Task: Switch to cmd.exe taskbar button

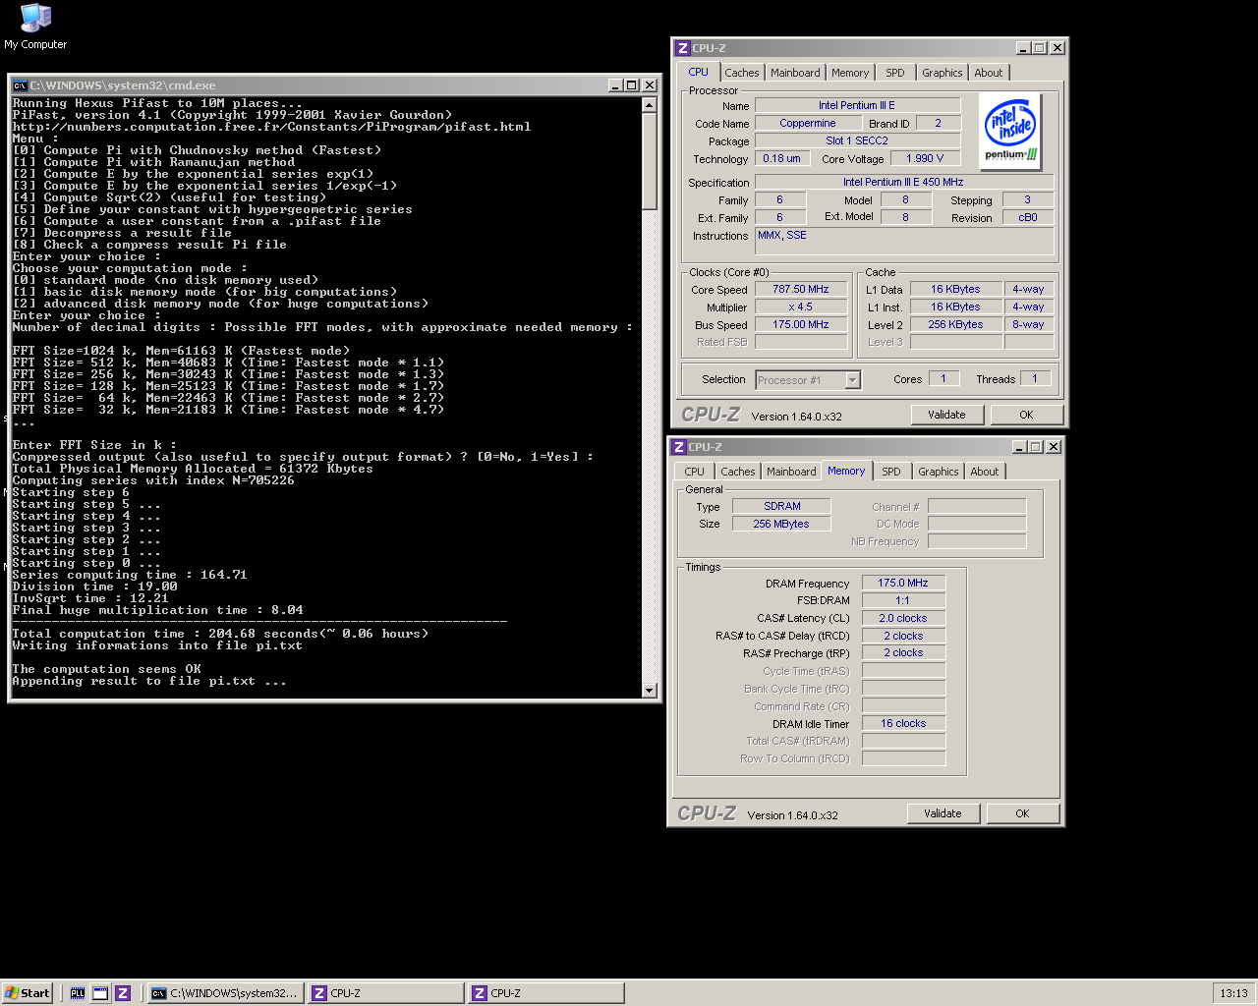Action: pos(224,993)
